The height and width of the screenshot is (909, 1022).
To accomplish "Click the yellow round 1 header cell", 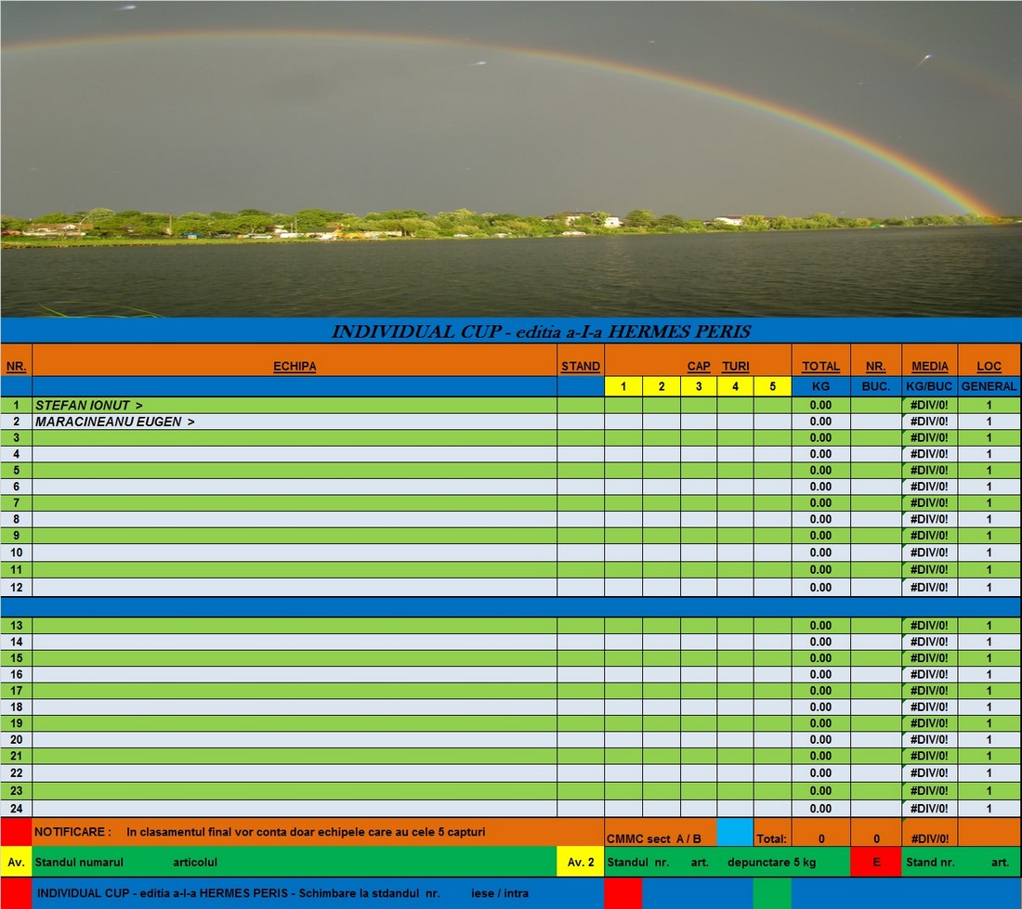I will (x=623, y=386).
